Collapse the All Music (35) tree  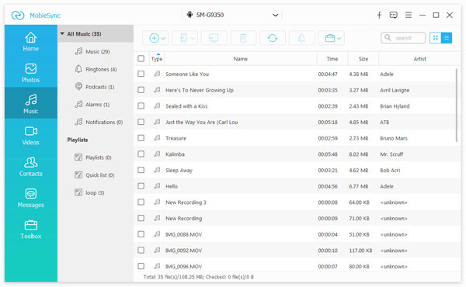[62, 34]
